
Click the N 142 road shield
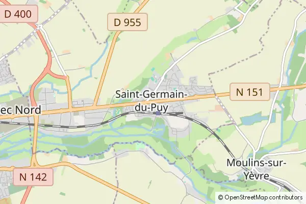click(x=33, y=177)
